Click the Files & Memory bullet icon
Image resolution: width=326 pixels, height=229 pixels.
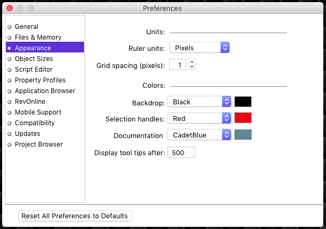10,37
